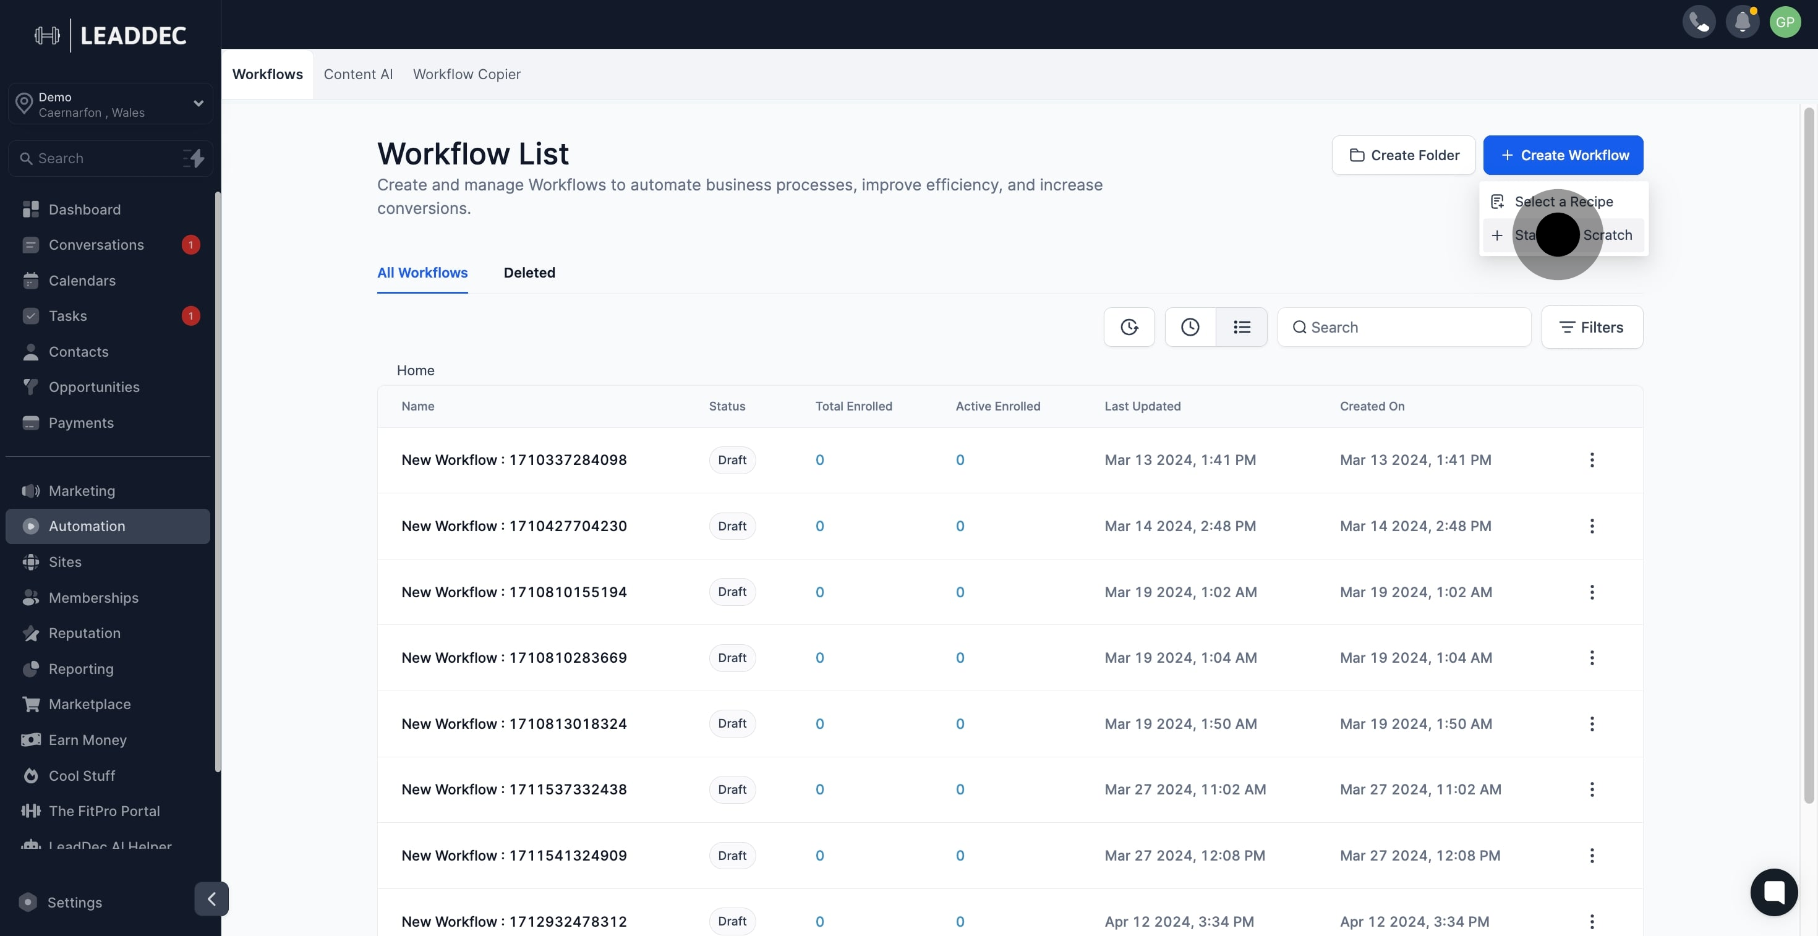Open the Marketplace sidebar item
This screenshot has height=936, width=1818.
point(90,705)
